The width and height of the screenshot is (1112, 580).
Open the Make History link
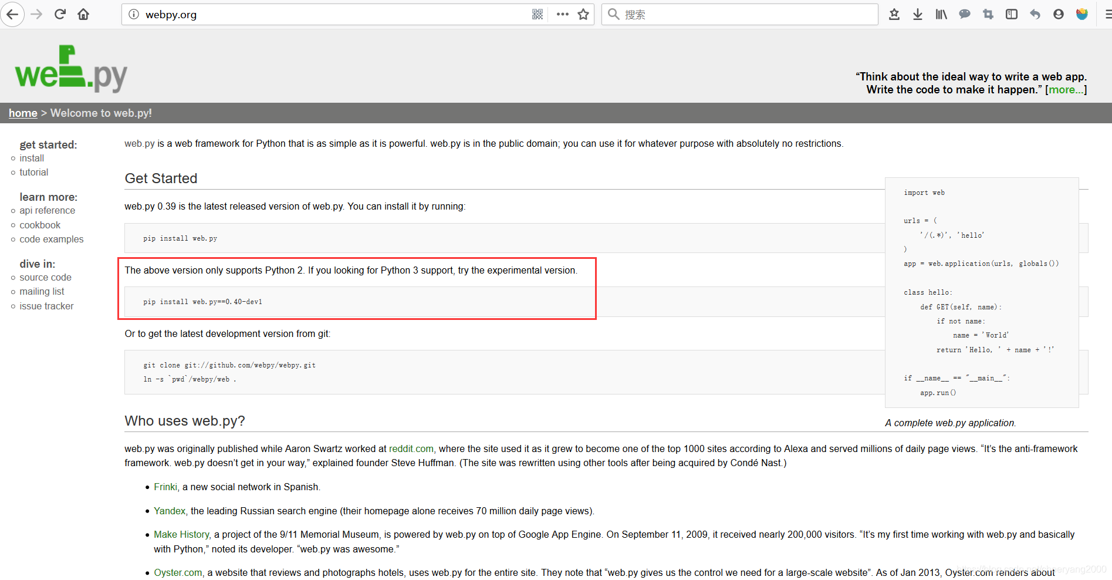[181, 534]
